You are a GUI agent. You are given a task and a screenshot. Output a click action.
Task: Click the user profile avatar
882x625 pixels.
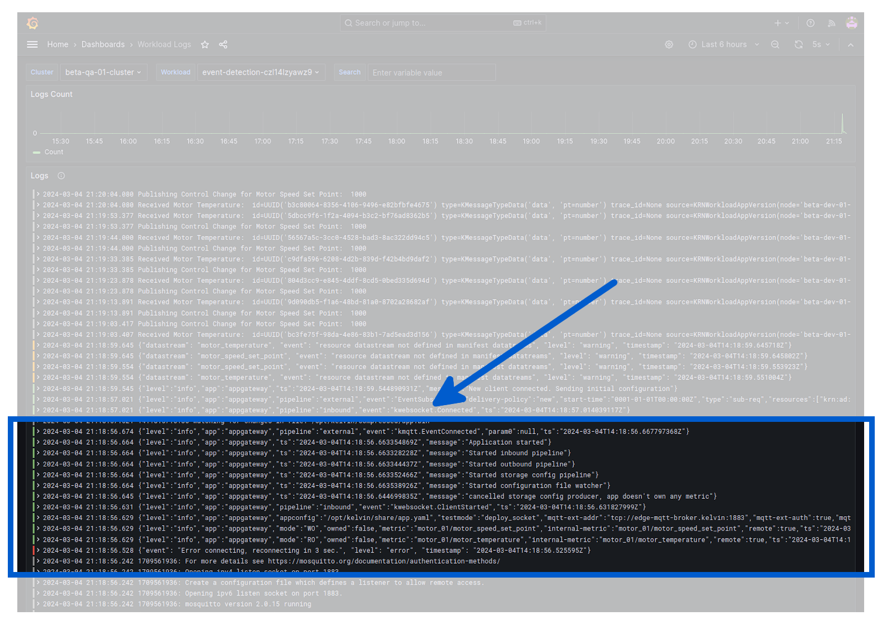click(851, 23)
